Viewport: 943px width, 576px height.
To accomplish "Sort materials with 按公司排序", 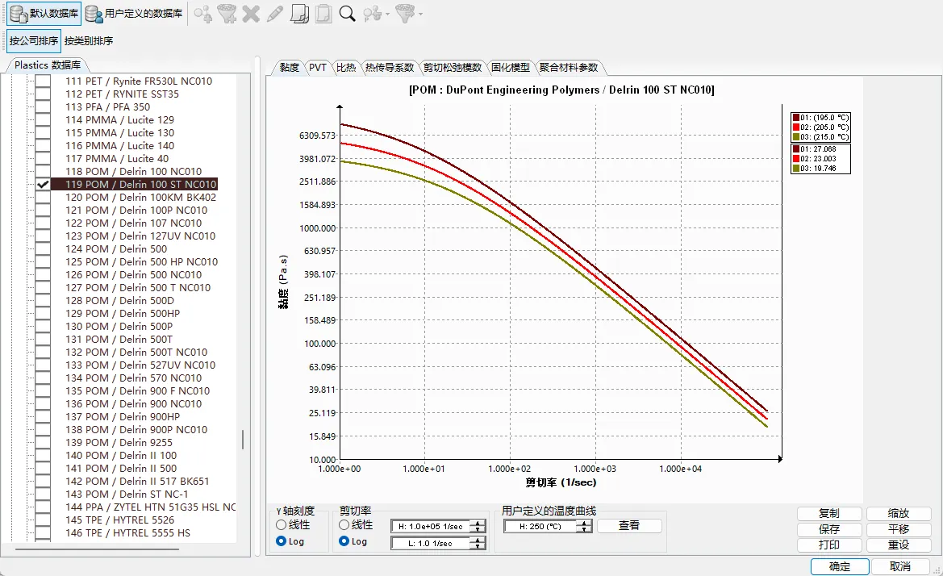I will pyautogui.click(x=34, y=41).
